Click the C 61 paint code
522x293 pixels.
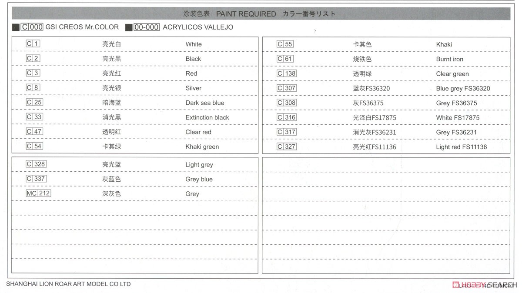pyautogui.click(x=285, y=59)
